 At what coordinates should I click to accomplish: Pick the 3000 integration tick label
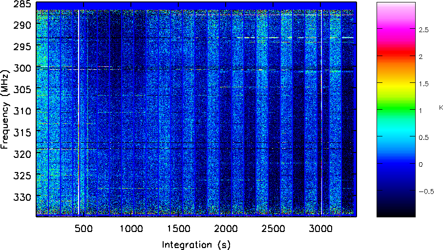[x=320, y=228]
